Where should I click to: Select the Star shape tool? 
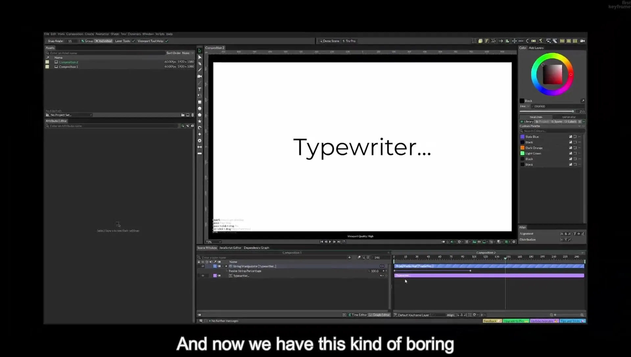pyautogui.click(x=199, y=121)
